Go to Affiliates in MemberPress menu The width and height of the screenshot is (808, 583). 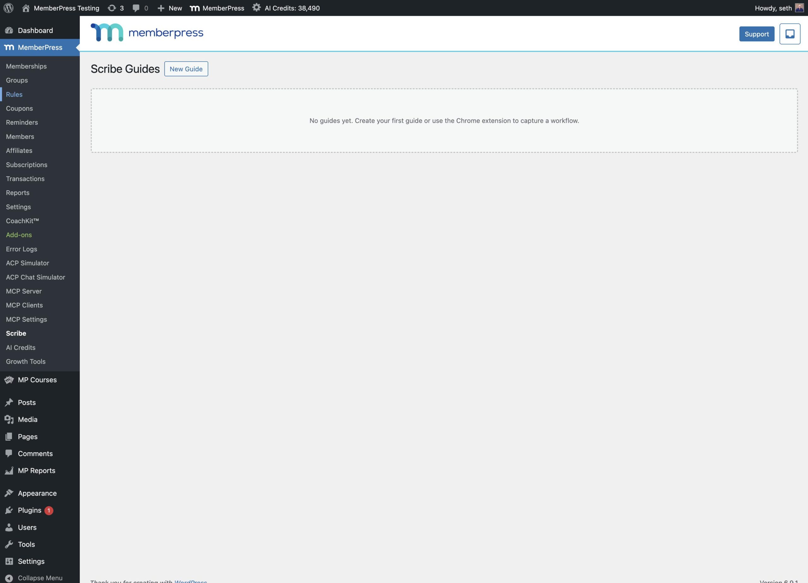coord(19,150)
